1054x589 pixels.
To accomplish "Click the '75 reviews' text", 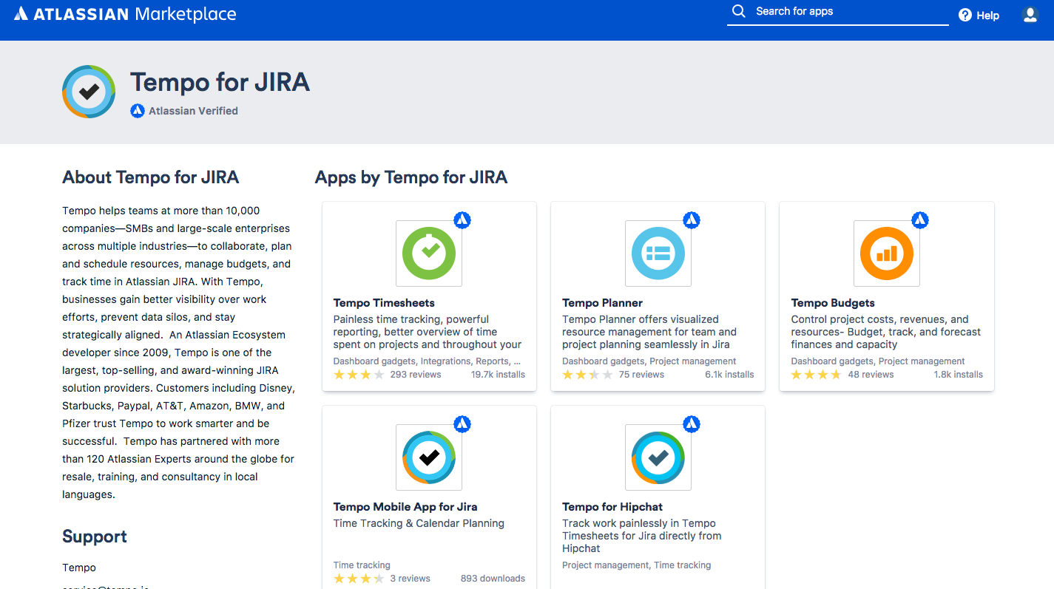I will point(641,375).
